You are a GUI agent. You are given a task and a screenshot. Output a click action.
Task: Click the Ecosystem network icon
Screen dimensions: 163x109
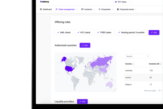pyautogui.click(x=100, y=9)
